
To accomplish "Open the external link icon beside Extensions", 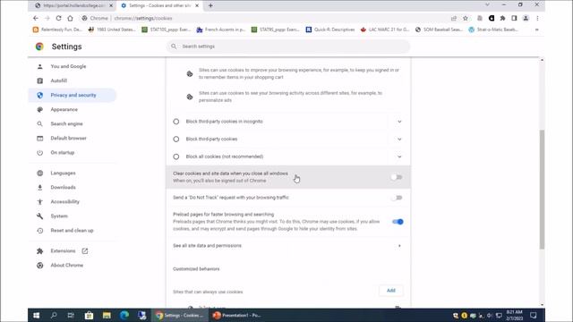I will coord(85,250).
